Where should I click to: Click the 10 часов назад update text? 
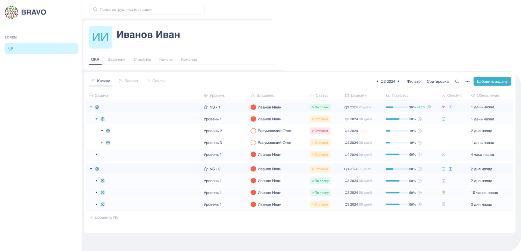[484, 193]
